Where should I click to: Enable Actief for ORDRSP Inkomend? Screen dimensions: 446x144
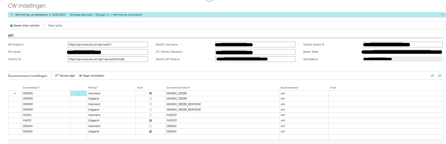coord(150,104)
